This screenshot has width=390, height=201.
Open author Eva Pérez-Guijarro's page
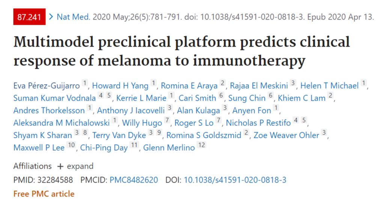pyautogui.click(x=47, y=86)
